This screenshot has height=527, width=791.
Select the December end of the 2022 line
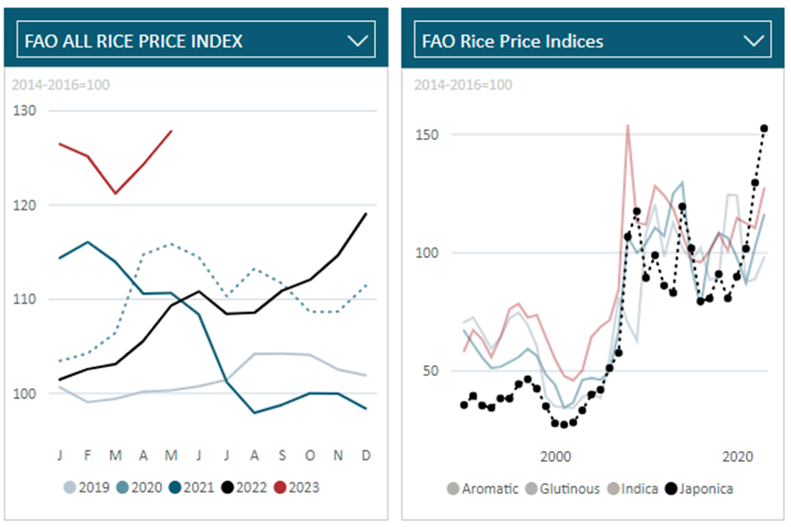click(x=366, y=214)
